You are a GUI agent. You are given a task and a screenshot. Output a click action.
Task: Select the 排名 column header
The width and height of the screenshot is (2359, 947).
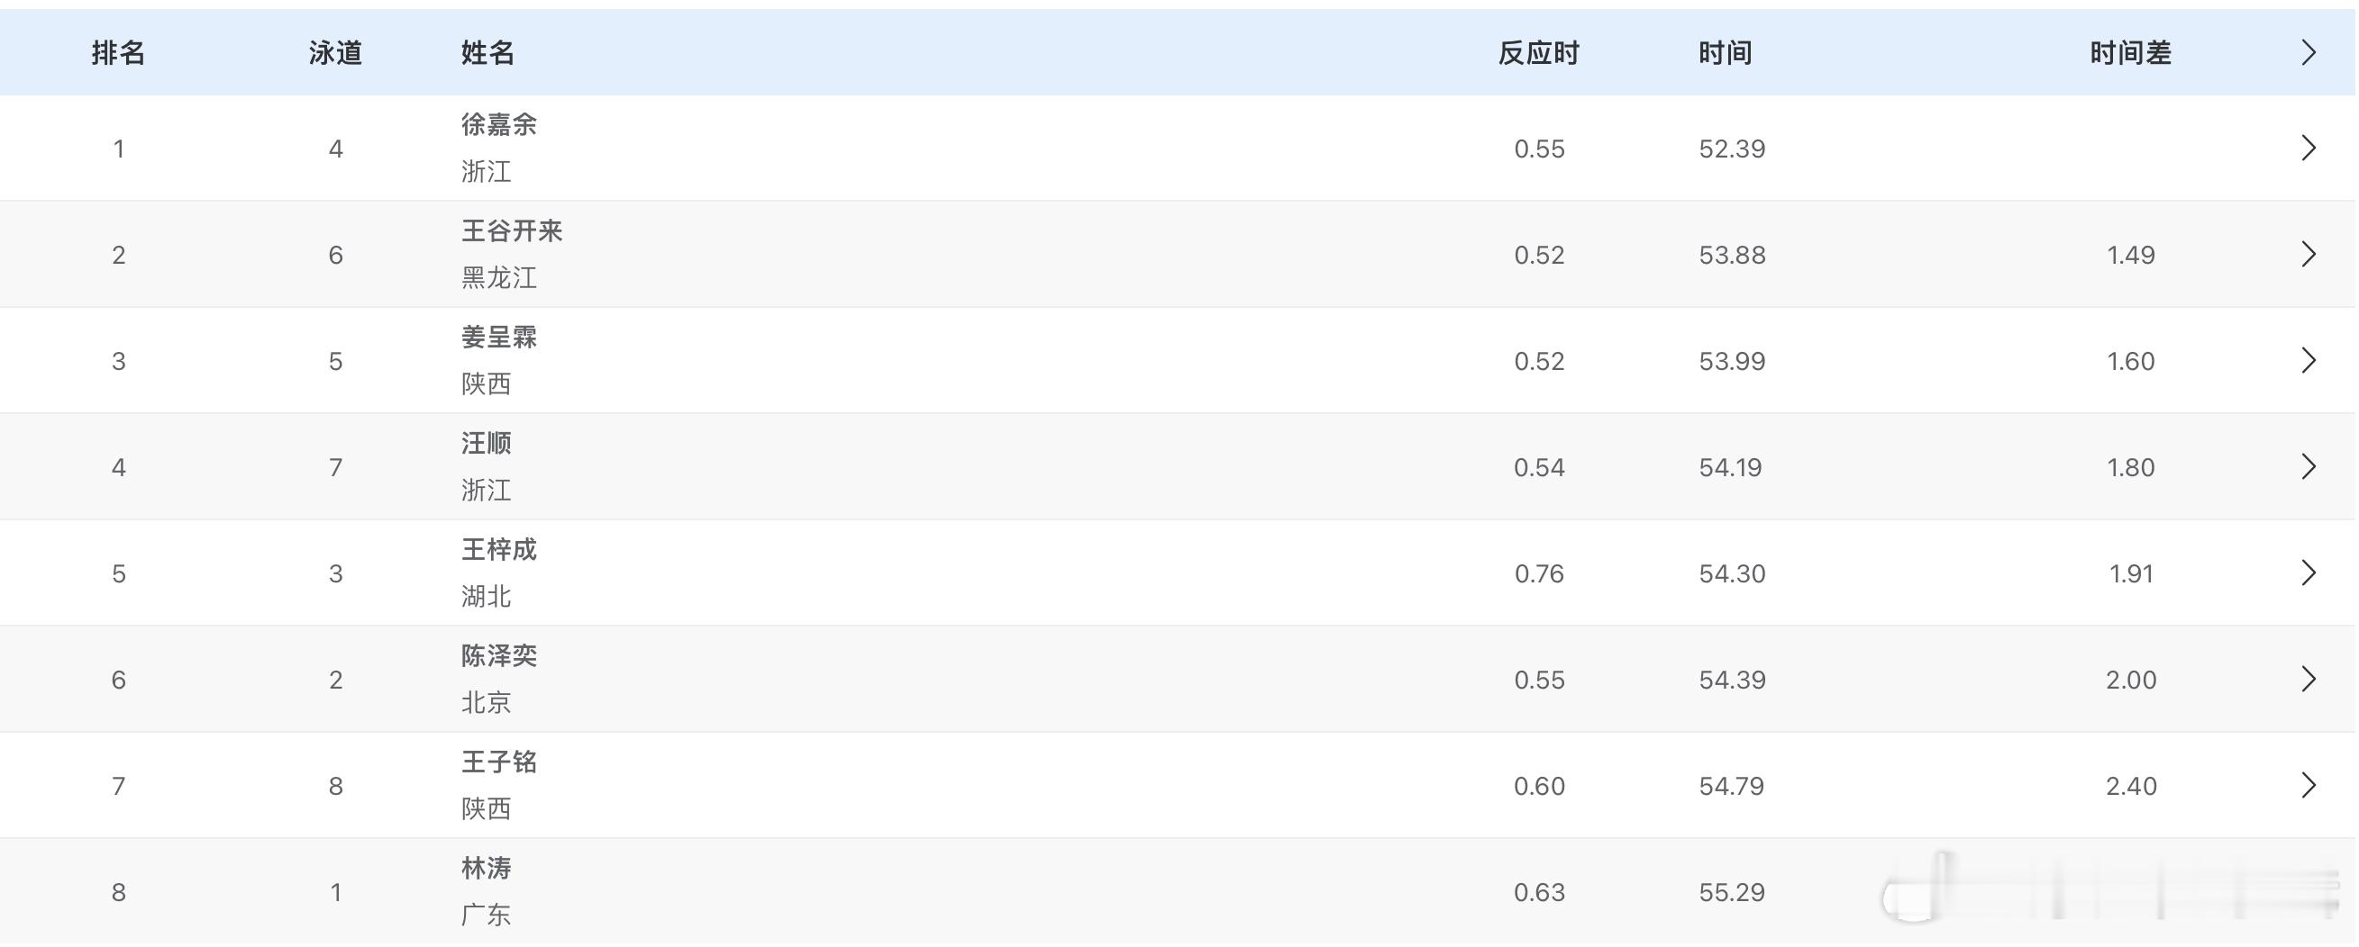[x=120, y=53]
